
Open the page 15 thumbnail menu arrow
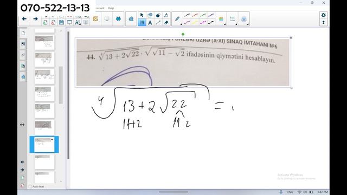[x=52, y=140]
